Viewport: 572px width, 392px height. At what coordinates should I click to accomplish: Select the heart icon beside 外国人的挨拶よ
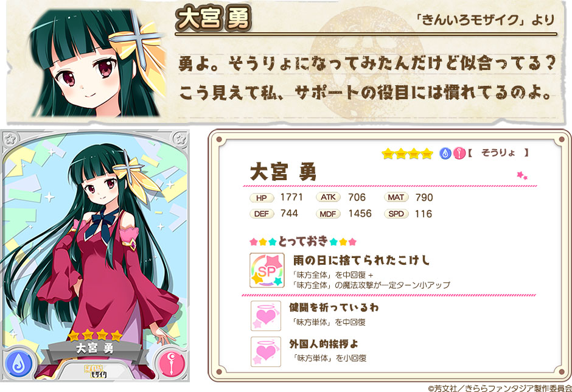point(266,351)
